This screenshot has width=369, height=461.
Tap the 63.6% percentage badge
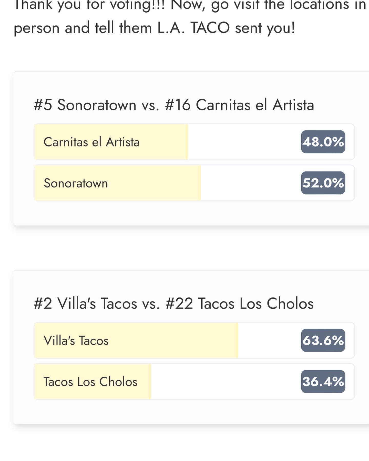[323, 340]
